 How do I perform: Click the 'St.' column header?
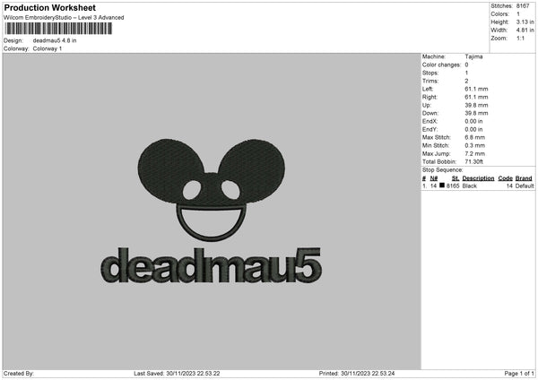456,178
